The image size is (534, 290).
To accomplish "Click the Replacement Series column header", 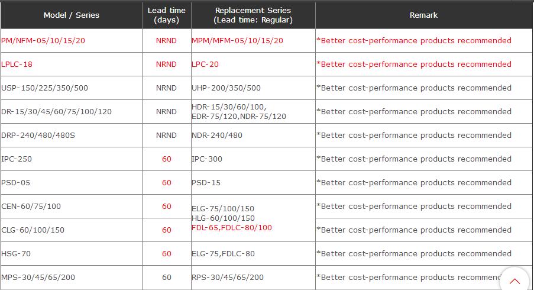I will click(x=253, y=15).
